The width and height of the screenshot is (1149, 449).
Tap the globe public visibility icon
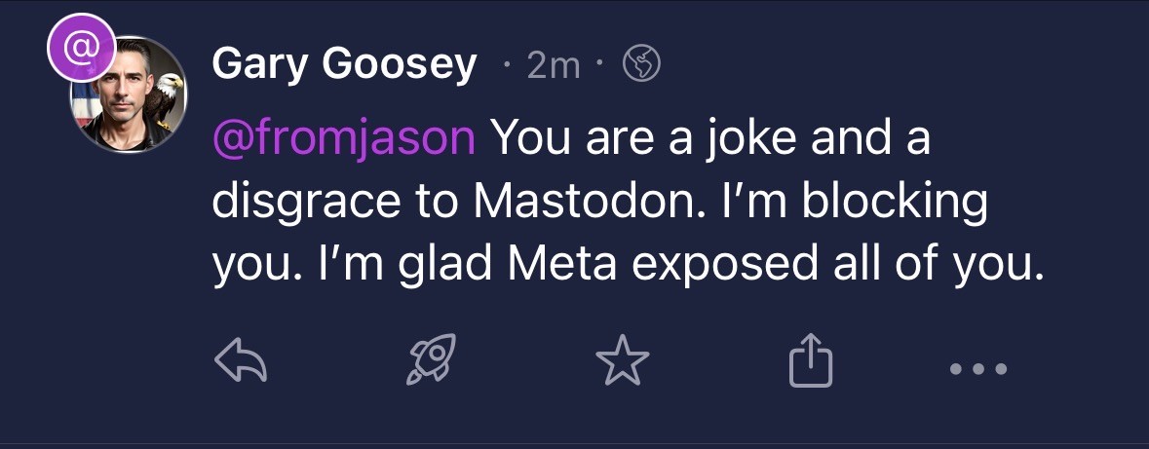(x=641, y=64)
